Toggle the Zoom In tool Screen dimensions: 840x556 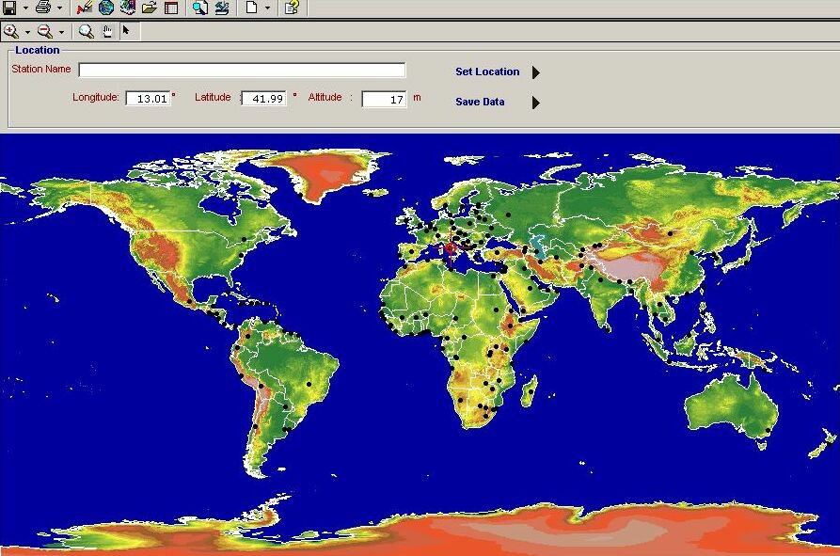(10, 31)
